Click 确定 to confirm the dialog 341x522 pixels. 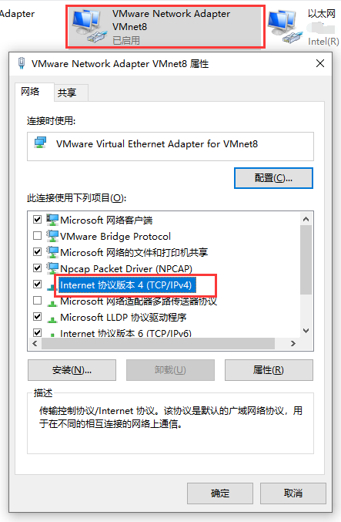tap(220, 493)
